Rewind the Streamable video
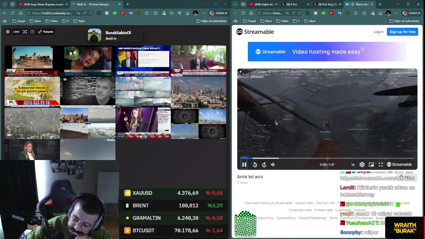The height and width of the screenshot is (239, 425). (x=255, y=164)
